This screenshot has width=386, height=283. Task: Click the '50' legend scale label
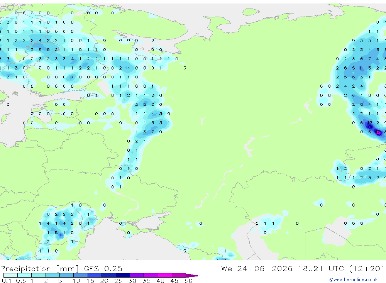tap(188, 281)
